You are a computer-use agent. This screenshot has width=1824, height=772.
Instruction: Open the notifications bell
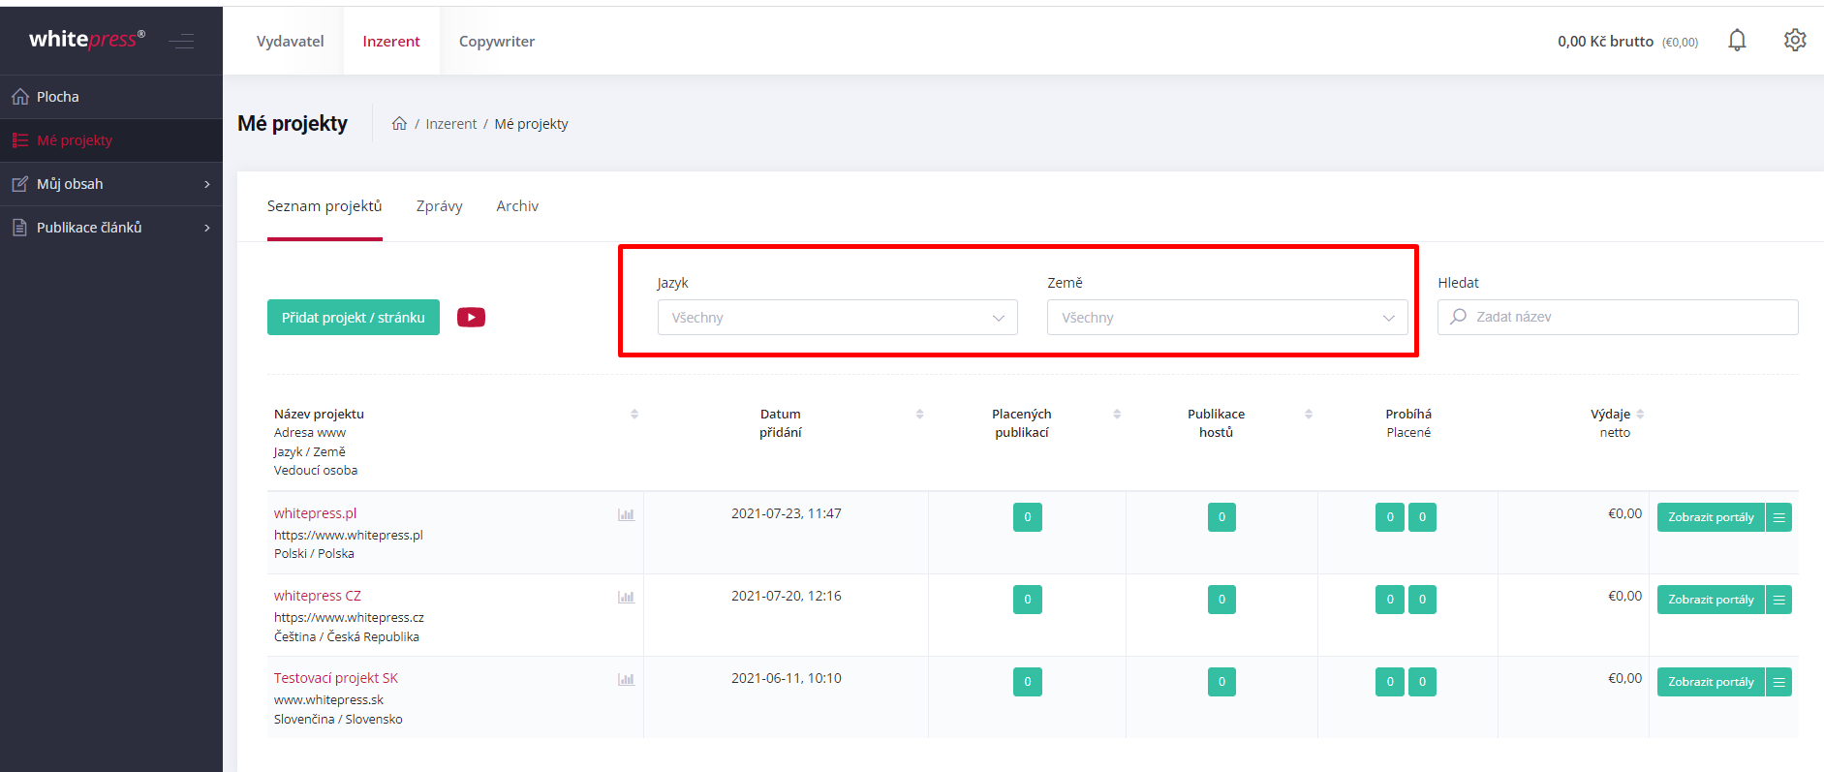click(x=1737, y=40)
